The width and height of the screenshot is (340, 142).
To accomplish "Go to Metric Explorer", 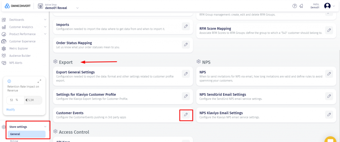I will pos(19,48).
